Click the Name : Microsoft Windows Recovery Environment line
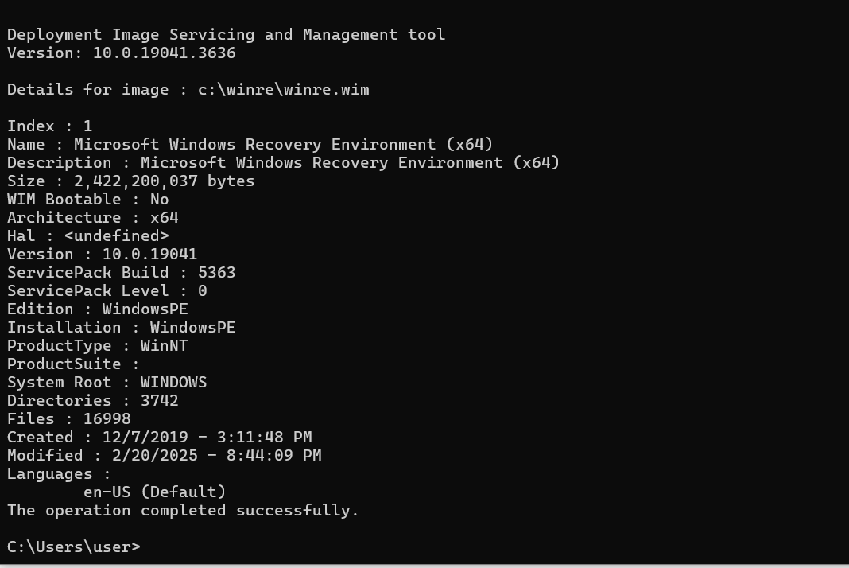 (x=250, y=145)
